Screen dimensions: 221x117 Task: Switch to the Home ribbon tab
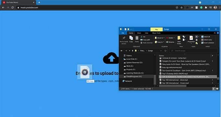coord(131,33)
